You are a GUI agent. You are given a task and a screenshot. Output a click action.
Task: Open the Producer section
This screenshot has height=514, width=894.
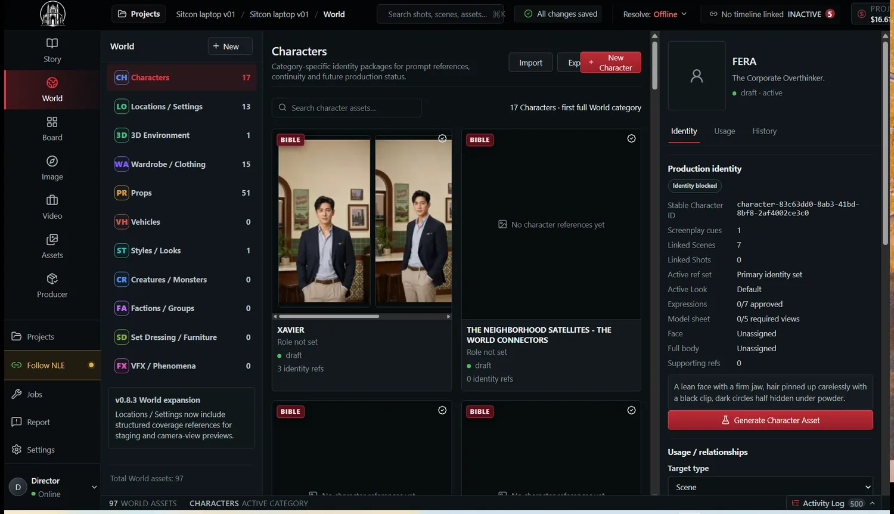point(52,286)
